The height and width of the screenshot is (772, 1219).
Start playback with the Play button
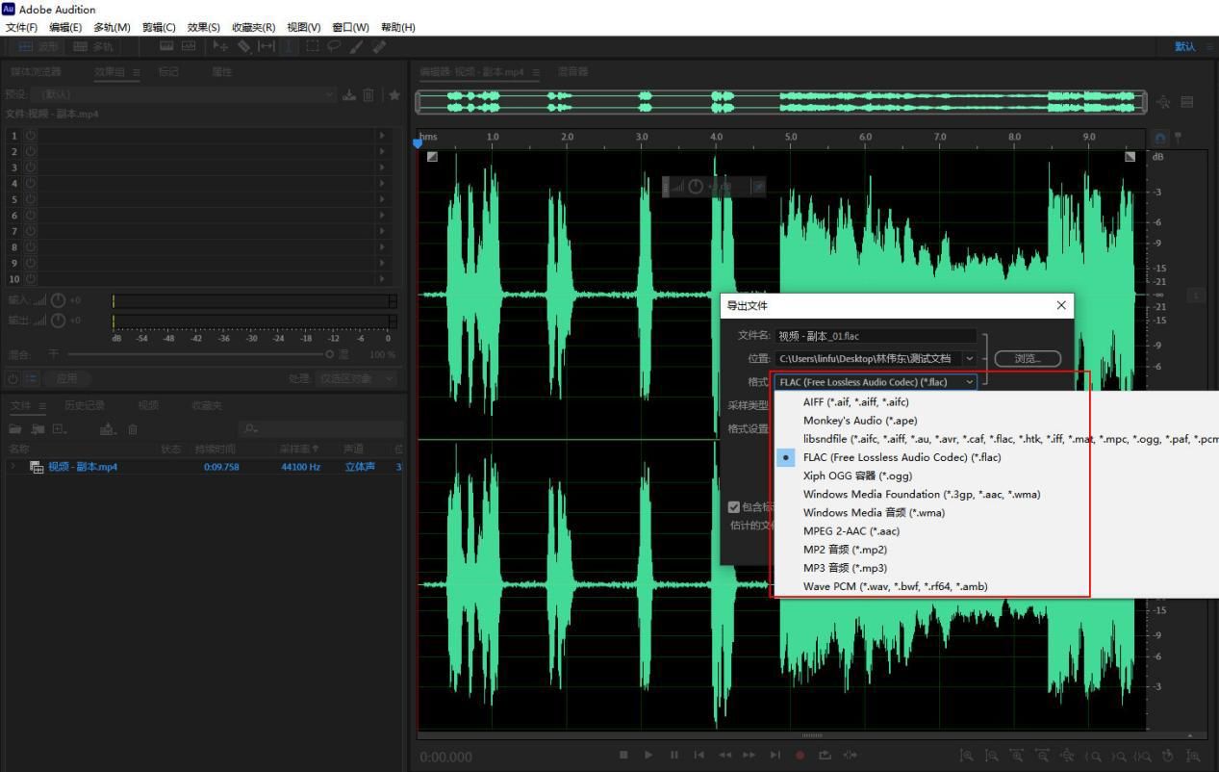648,755
